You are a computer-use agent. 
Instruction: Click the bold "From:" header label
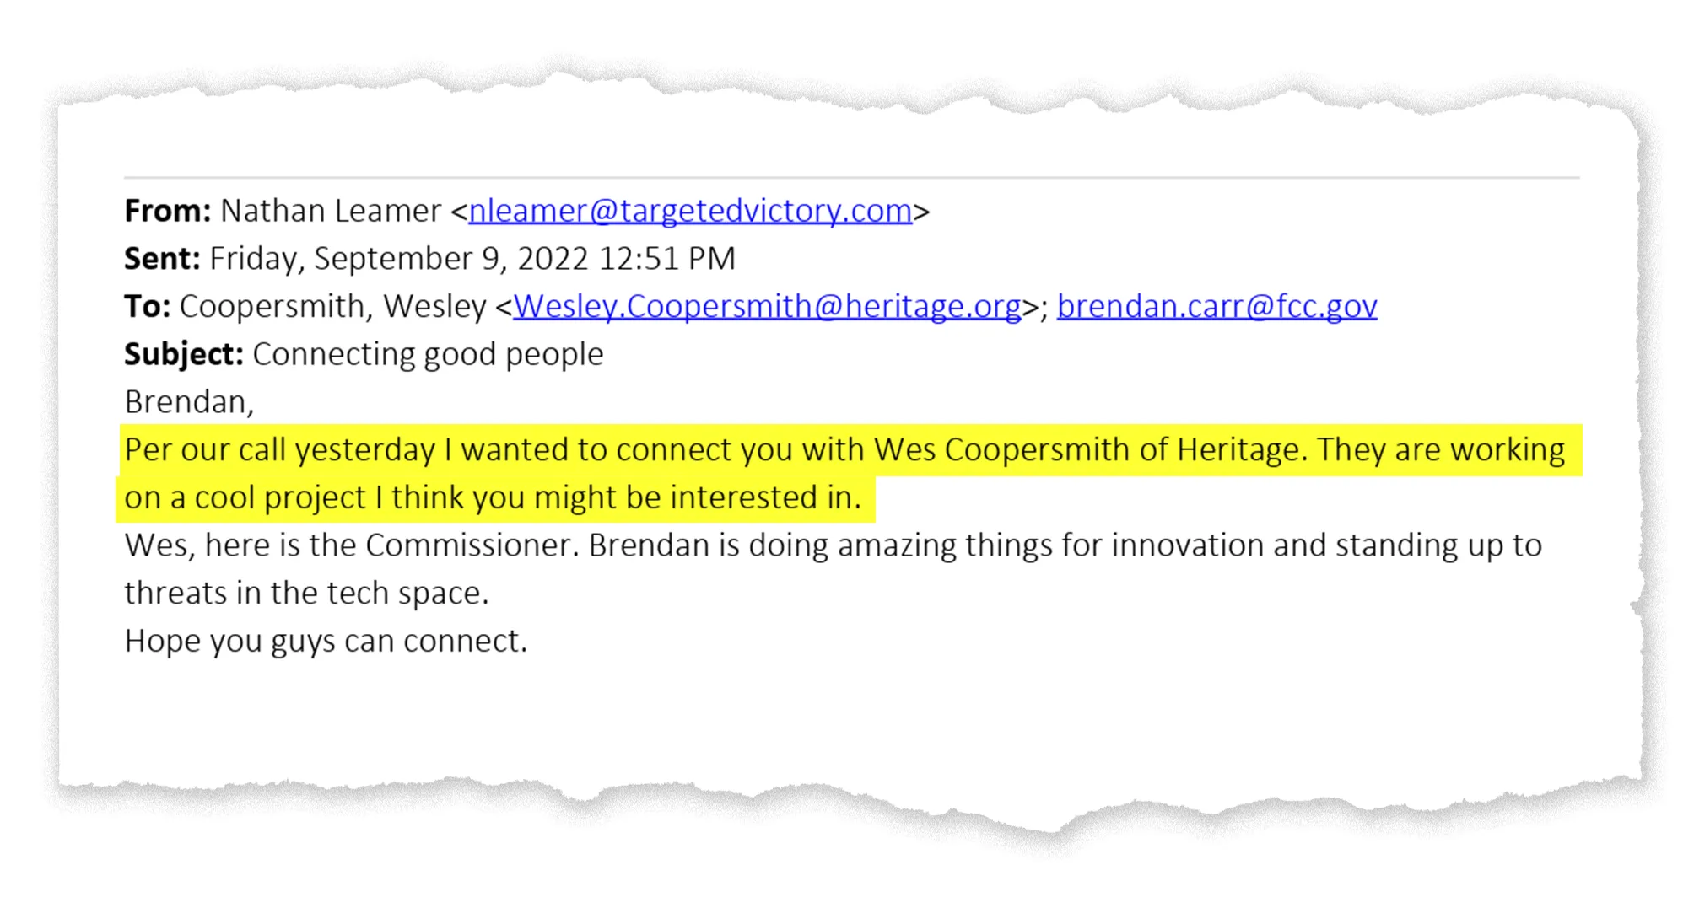tap(167, 211)
